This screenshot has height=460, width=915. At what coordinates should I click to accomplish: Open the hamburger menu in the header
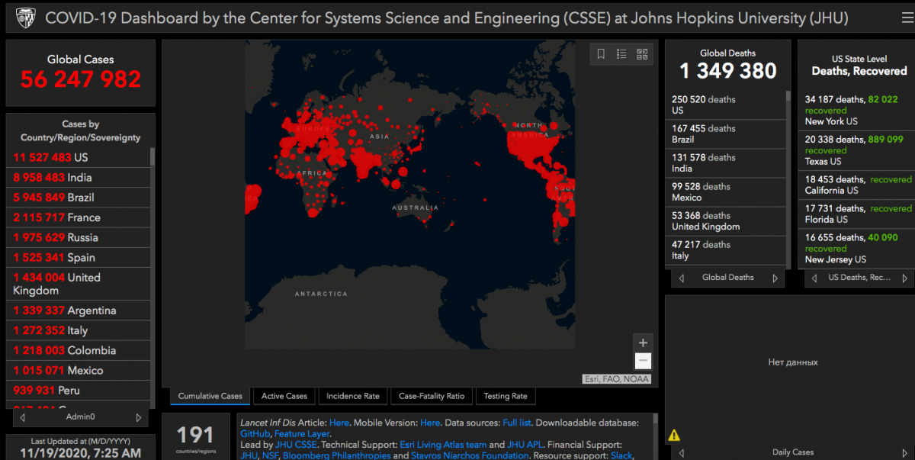tap(907, 18)
